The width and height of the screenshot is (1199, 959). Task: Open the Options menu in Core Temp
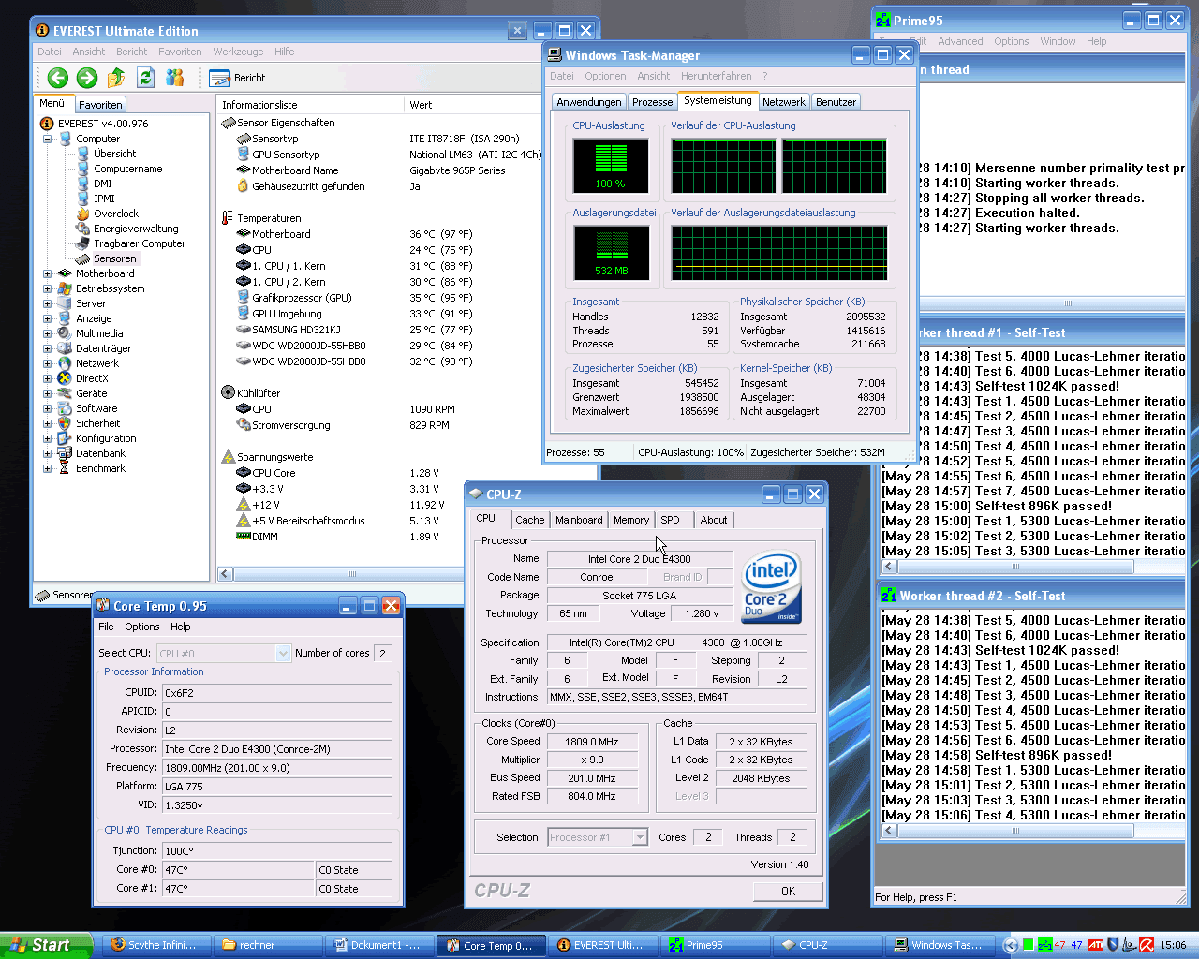(142, 627)
